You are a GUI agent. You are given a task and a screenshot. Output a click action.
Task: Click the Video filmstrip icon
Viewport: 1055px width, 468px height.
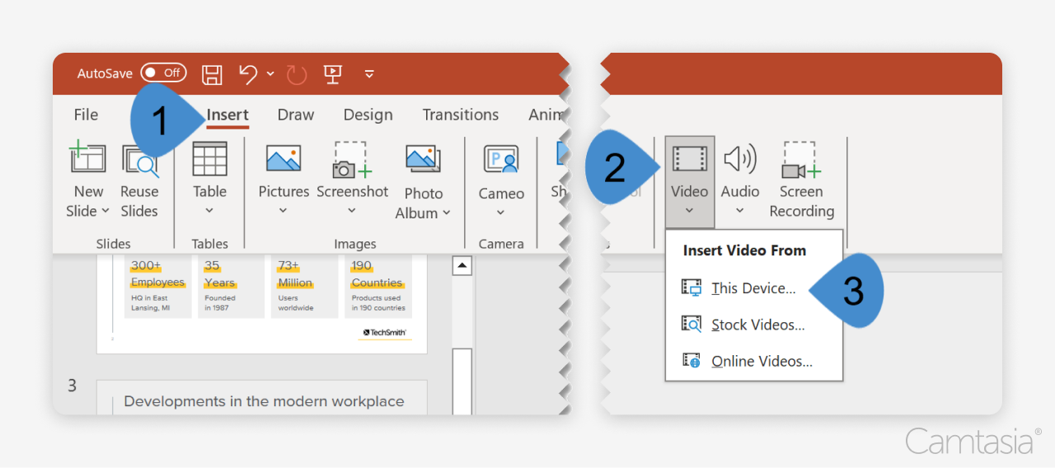(x=689, y=158)
